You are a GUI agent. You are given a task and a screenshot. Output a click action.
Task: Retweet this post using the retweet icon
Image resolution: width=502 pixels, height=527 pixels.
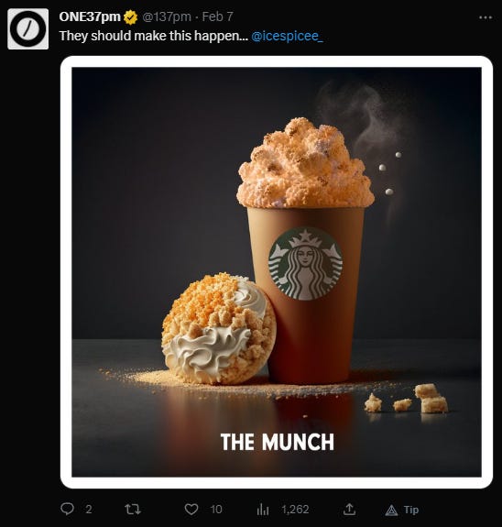133,510
